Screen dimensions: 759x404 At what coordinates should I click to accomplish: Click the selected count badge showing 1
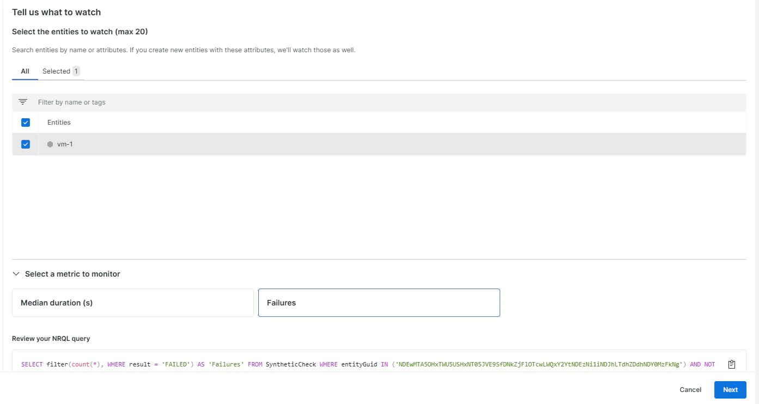click(x=76, y=71)
